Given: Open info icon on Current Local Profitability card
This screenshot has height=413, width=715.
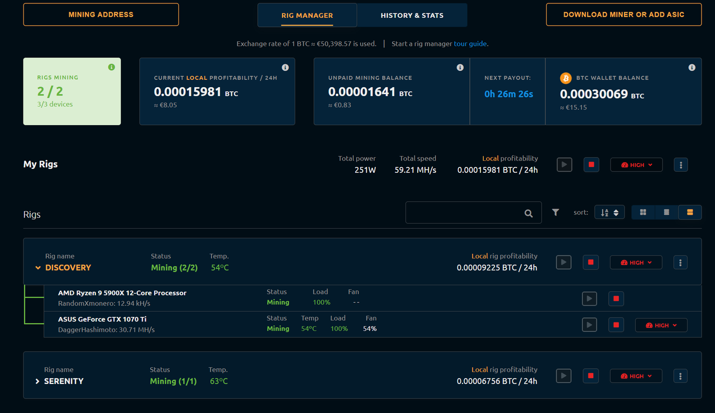Looking at the screenshot, I should pos(285,68).
